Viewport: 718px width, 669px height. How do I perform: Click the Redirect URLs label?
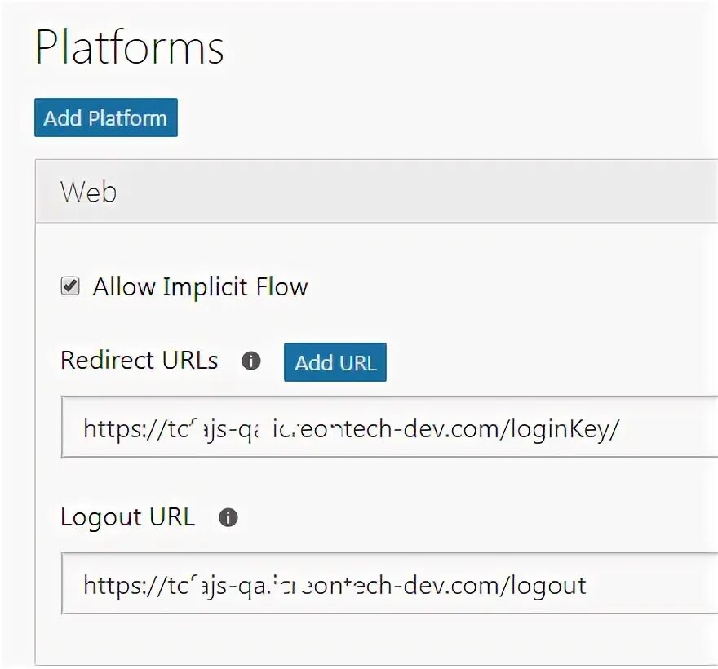click(x=140, y=361)
